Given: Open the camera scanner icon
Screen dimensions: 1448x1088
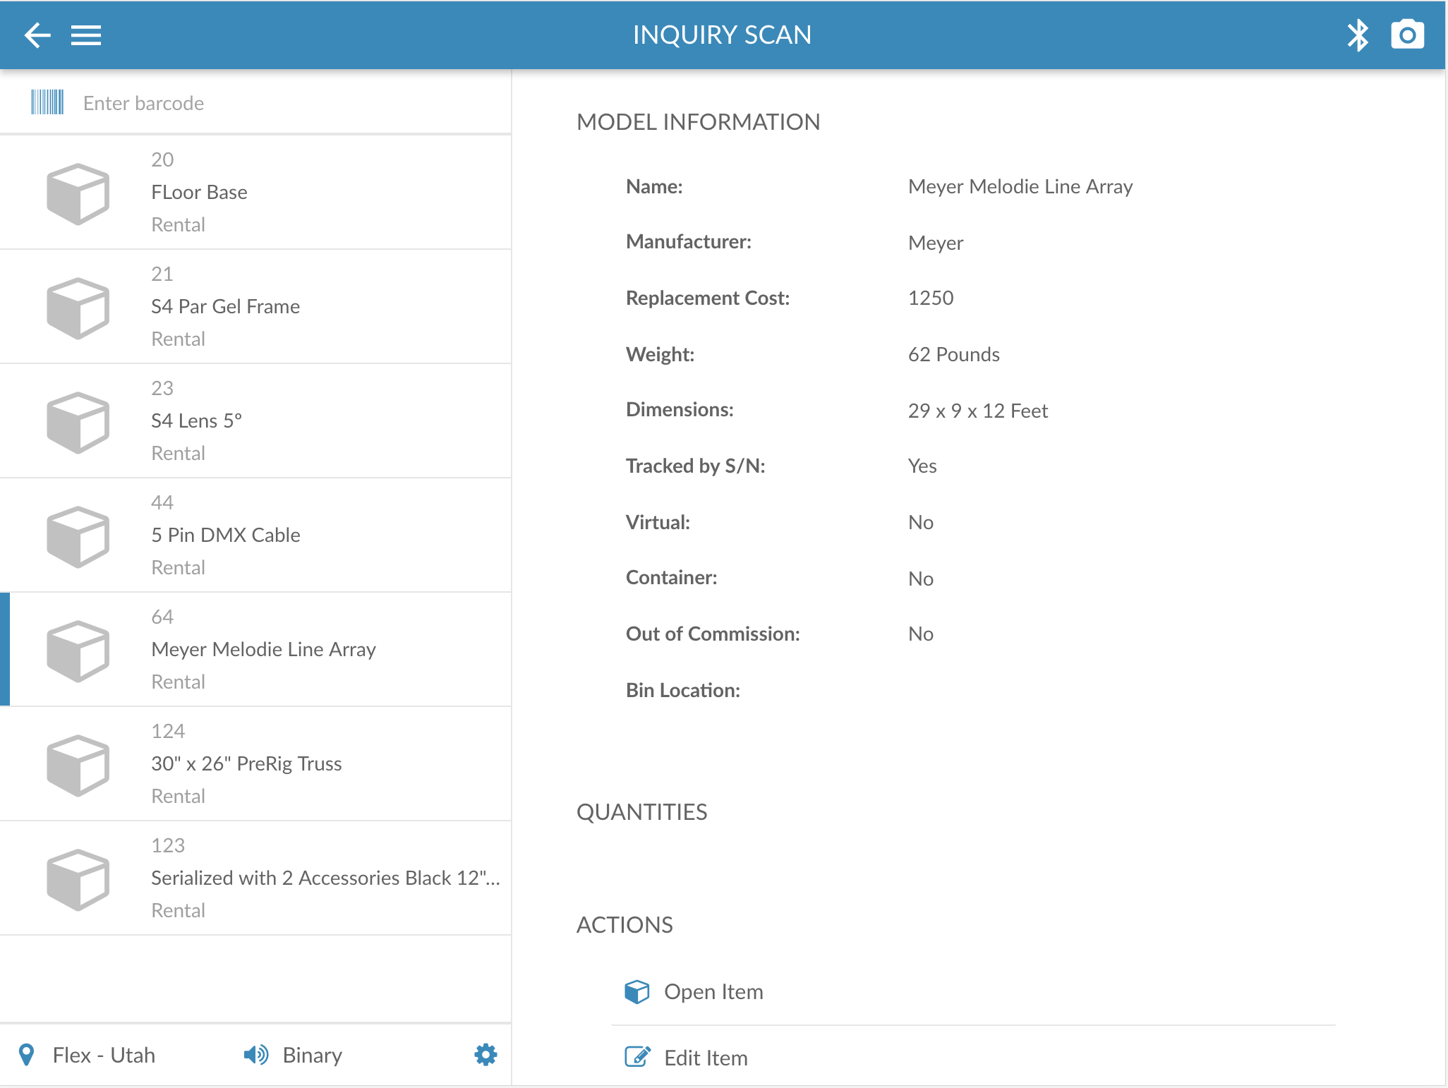Looking at the screenshot, I should tap(1407, 35).
